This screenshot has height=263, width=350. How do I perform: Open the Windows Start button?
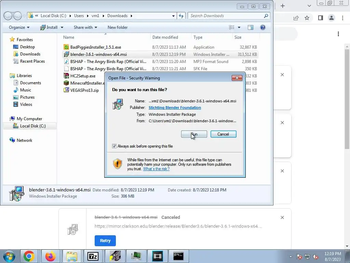9,256
